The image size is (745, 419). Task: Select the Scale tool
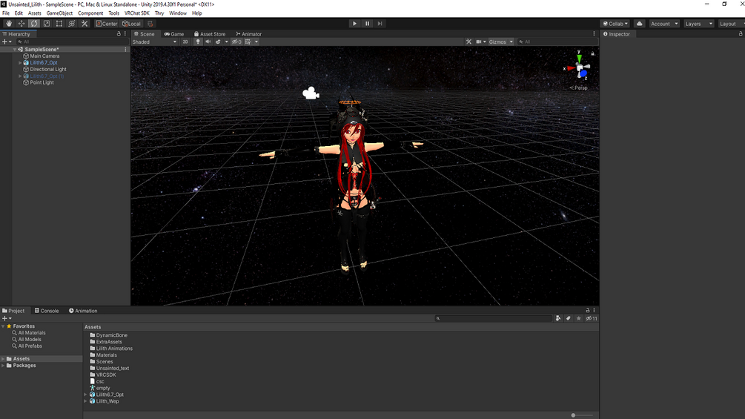coord(47,23)
